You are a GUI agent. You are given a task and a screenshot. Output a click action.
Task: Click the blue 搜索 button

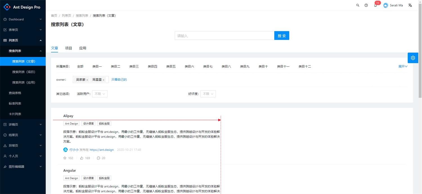282,36
